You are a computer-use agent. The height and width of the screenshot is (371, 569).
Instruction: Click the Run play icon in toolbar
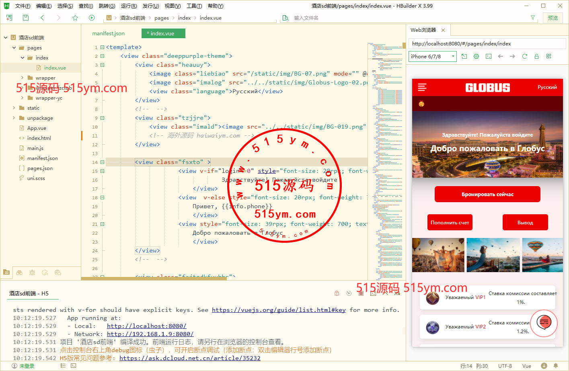(92, 18)
